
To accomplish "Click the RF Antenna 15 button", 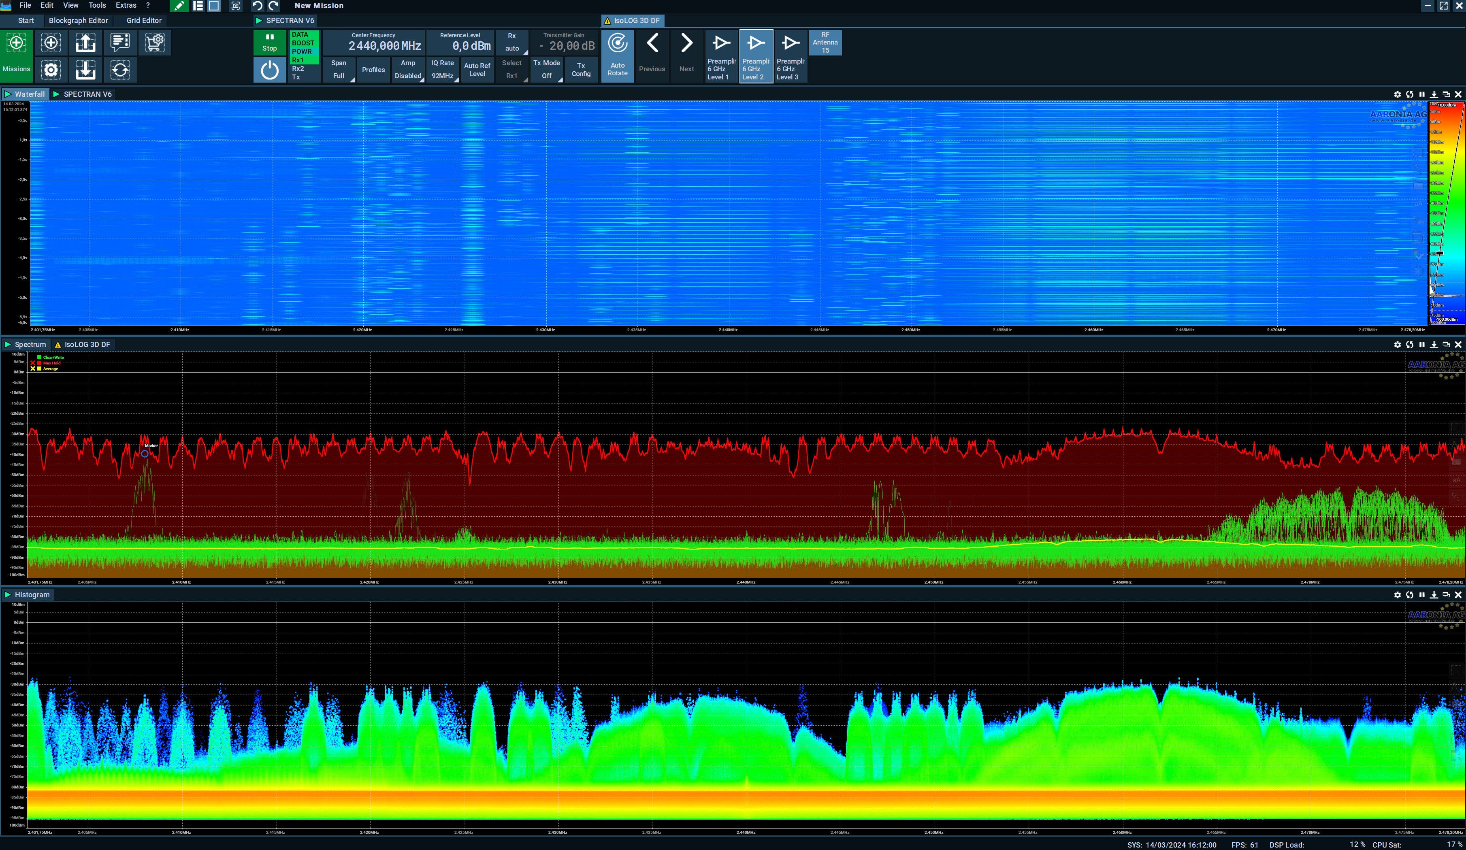I will click(825, 43).
